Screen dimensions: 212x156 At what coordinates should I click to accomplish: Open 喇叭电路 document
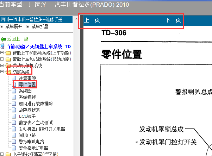tap(27, 135)
